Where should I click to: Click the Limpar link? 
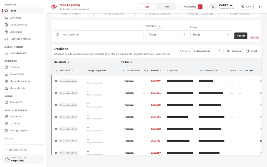pos(254,37)
